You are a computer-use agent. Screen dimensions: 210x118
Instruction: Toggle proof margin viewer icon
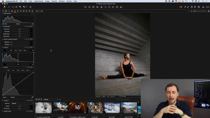(42, 11)
